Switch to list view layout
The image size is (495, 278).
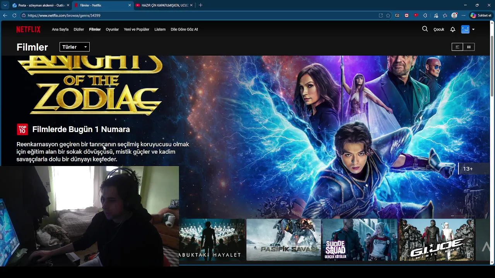457,47
